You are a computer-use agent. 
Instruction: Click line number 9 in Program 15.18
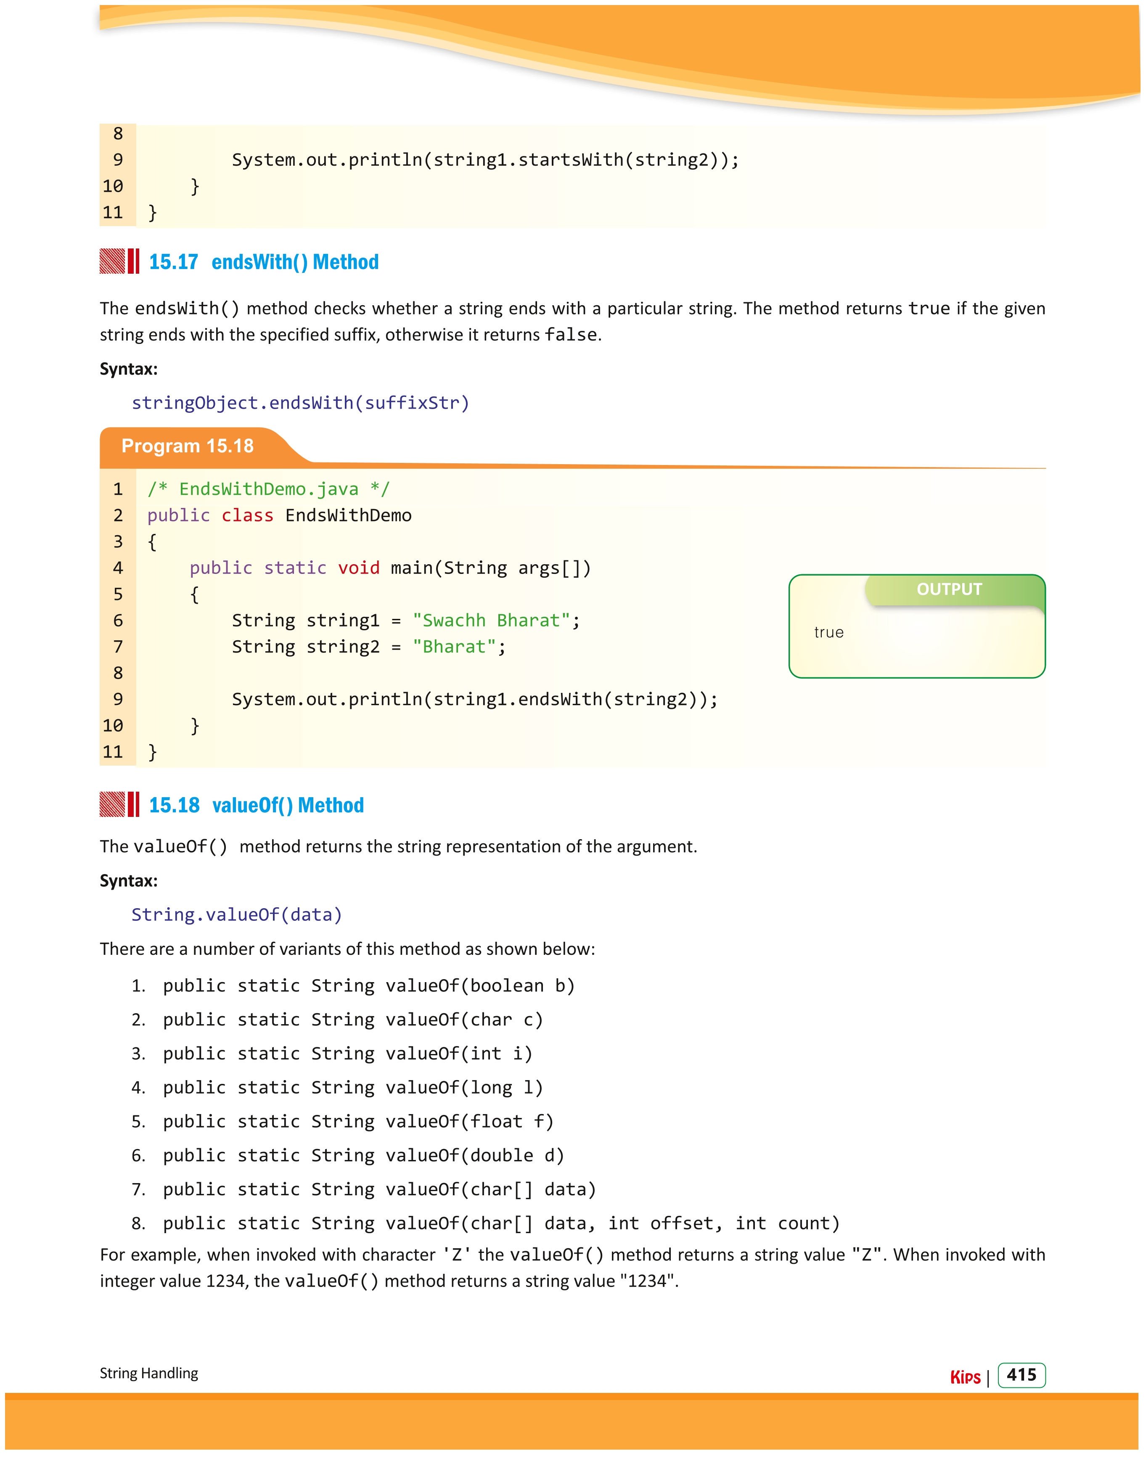[x=118, y=700]
